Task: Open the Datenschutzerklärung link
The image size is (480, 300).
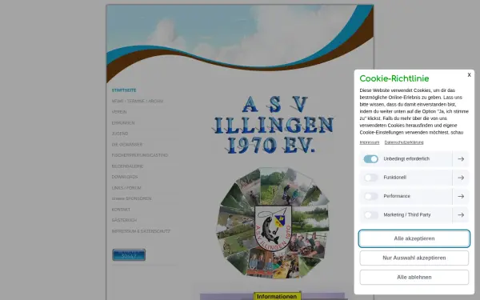Action: [x=404, y=142]
